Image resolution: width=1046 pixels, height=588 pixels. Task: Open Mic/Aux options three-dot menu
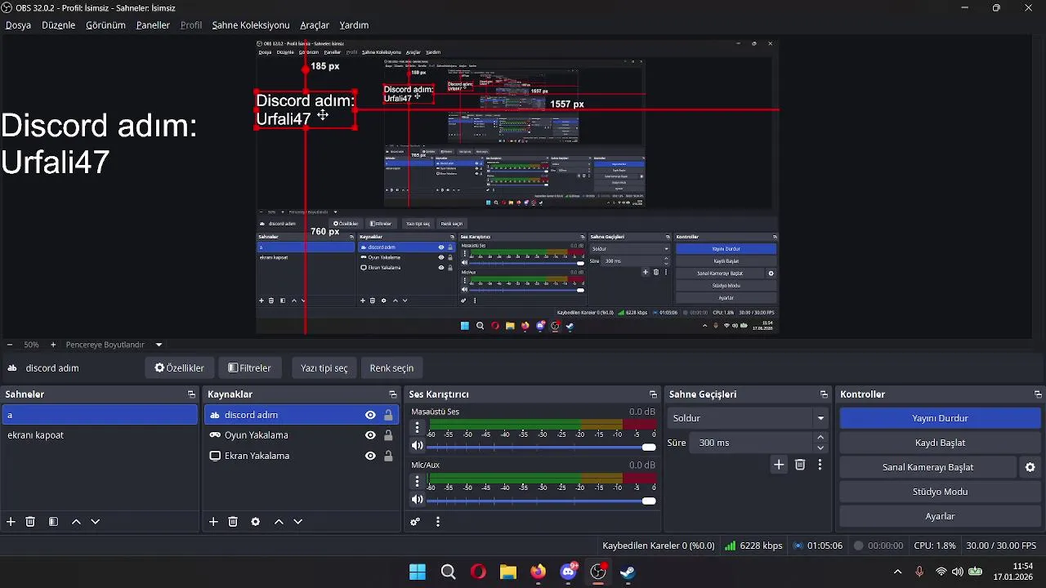pos(417,480)
